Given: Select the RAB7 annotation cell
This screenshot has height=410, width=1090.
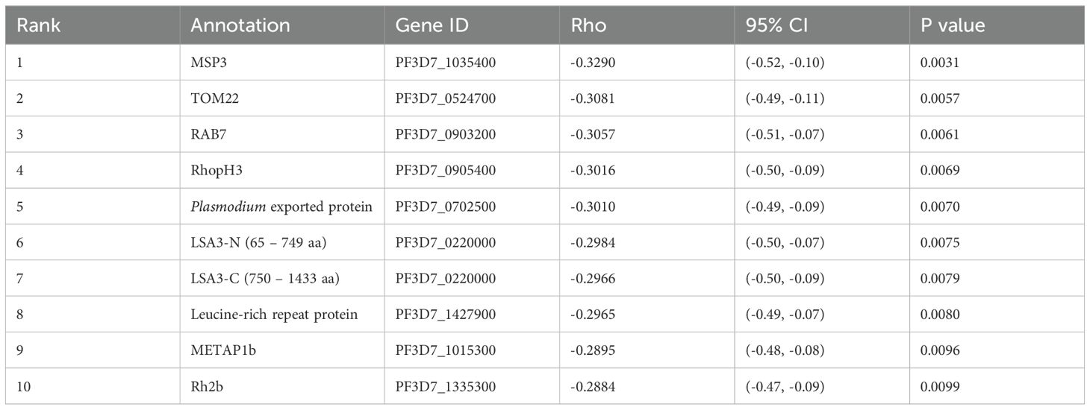Looking at the screenshot, I should [x=207, y=135].
